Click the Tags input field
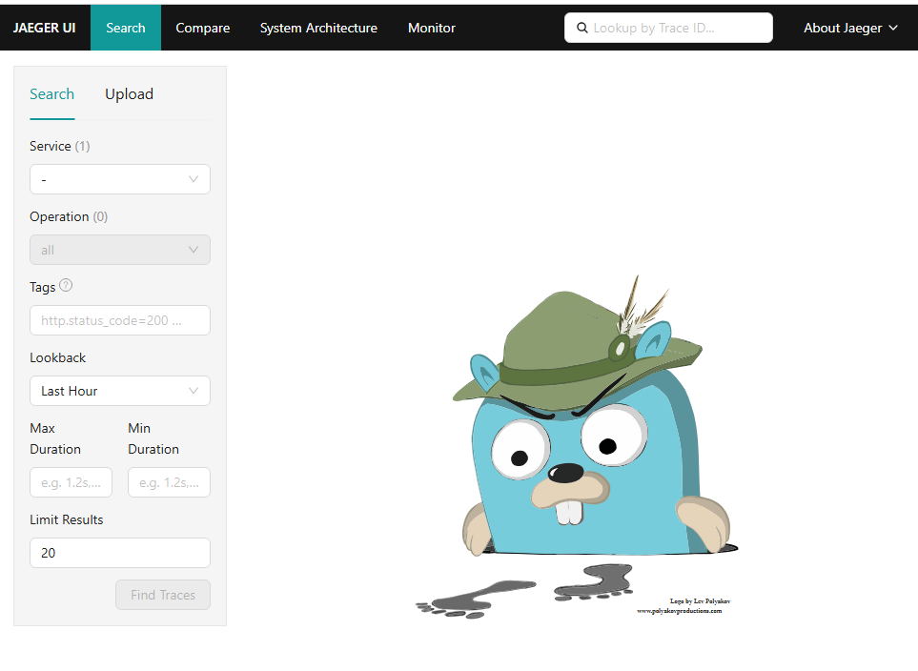The image size is (918, 671). point(120,320)
